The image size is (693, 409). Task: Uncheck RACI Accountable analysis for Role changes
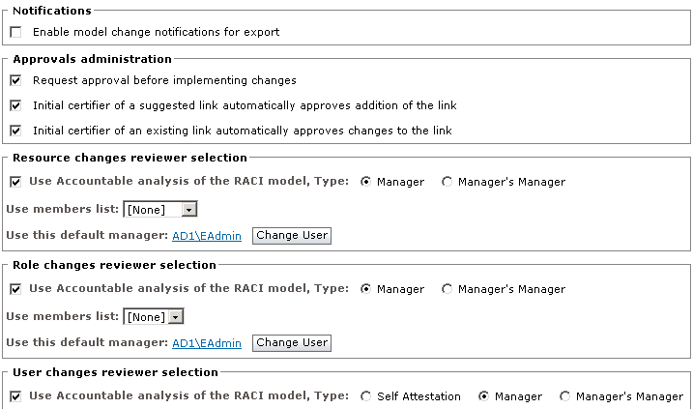coord(15,288)
